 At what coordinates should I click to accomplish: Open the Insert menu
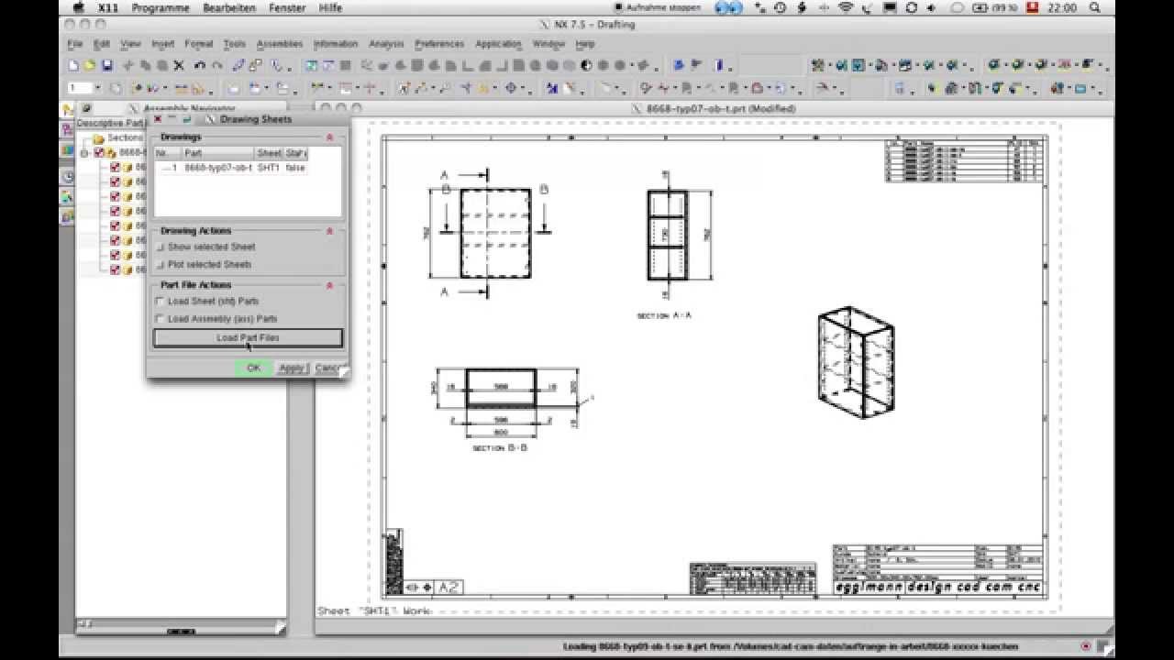click(162, 44)
